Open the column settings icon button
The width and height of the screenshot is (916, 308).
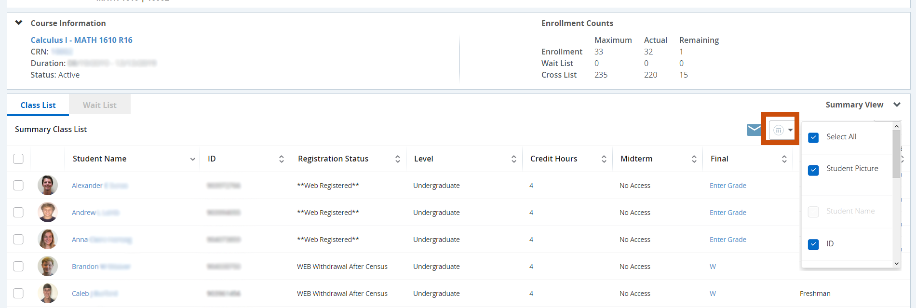pyautogui.click(x=781, y=130)
